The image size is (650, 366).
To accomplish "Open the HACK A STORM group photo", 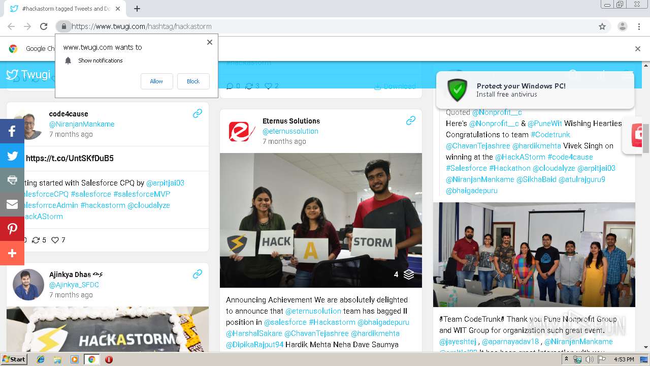I will (x=321, y=221).
